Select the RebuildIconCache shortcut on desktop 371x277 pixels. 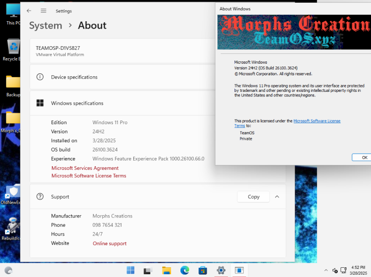11,229
